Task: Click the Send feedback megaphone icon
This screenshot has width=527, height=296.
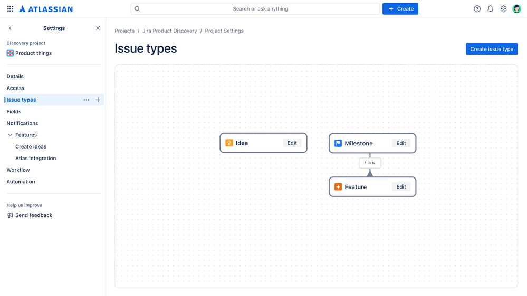Action: 10,215
